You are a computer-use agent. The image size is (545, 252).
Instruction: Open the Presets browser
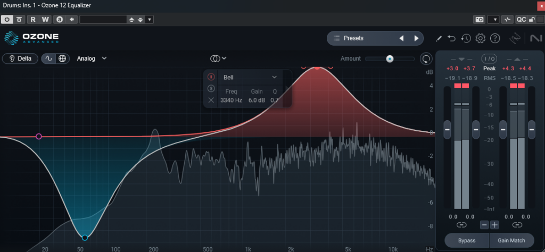pos(353,38)
